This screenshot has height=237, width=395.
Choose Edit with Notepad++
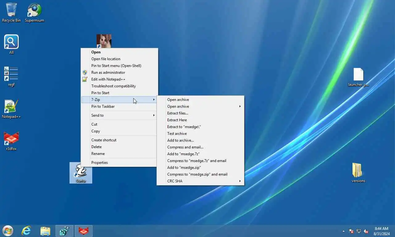119,79
